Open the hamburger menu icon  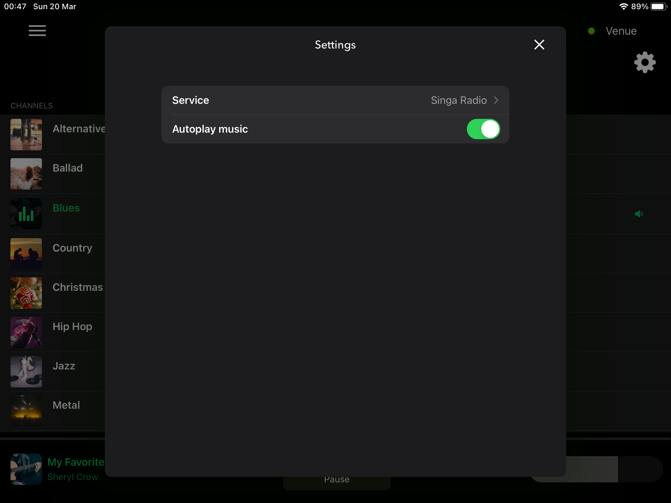tap(37, 31)
